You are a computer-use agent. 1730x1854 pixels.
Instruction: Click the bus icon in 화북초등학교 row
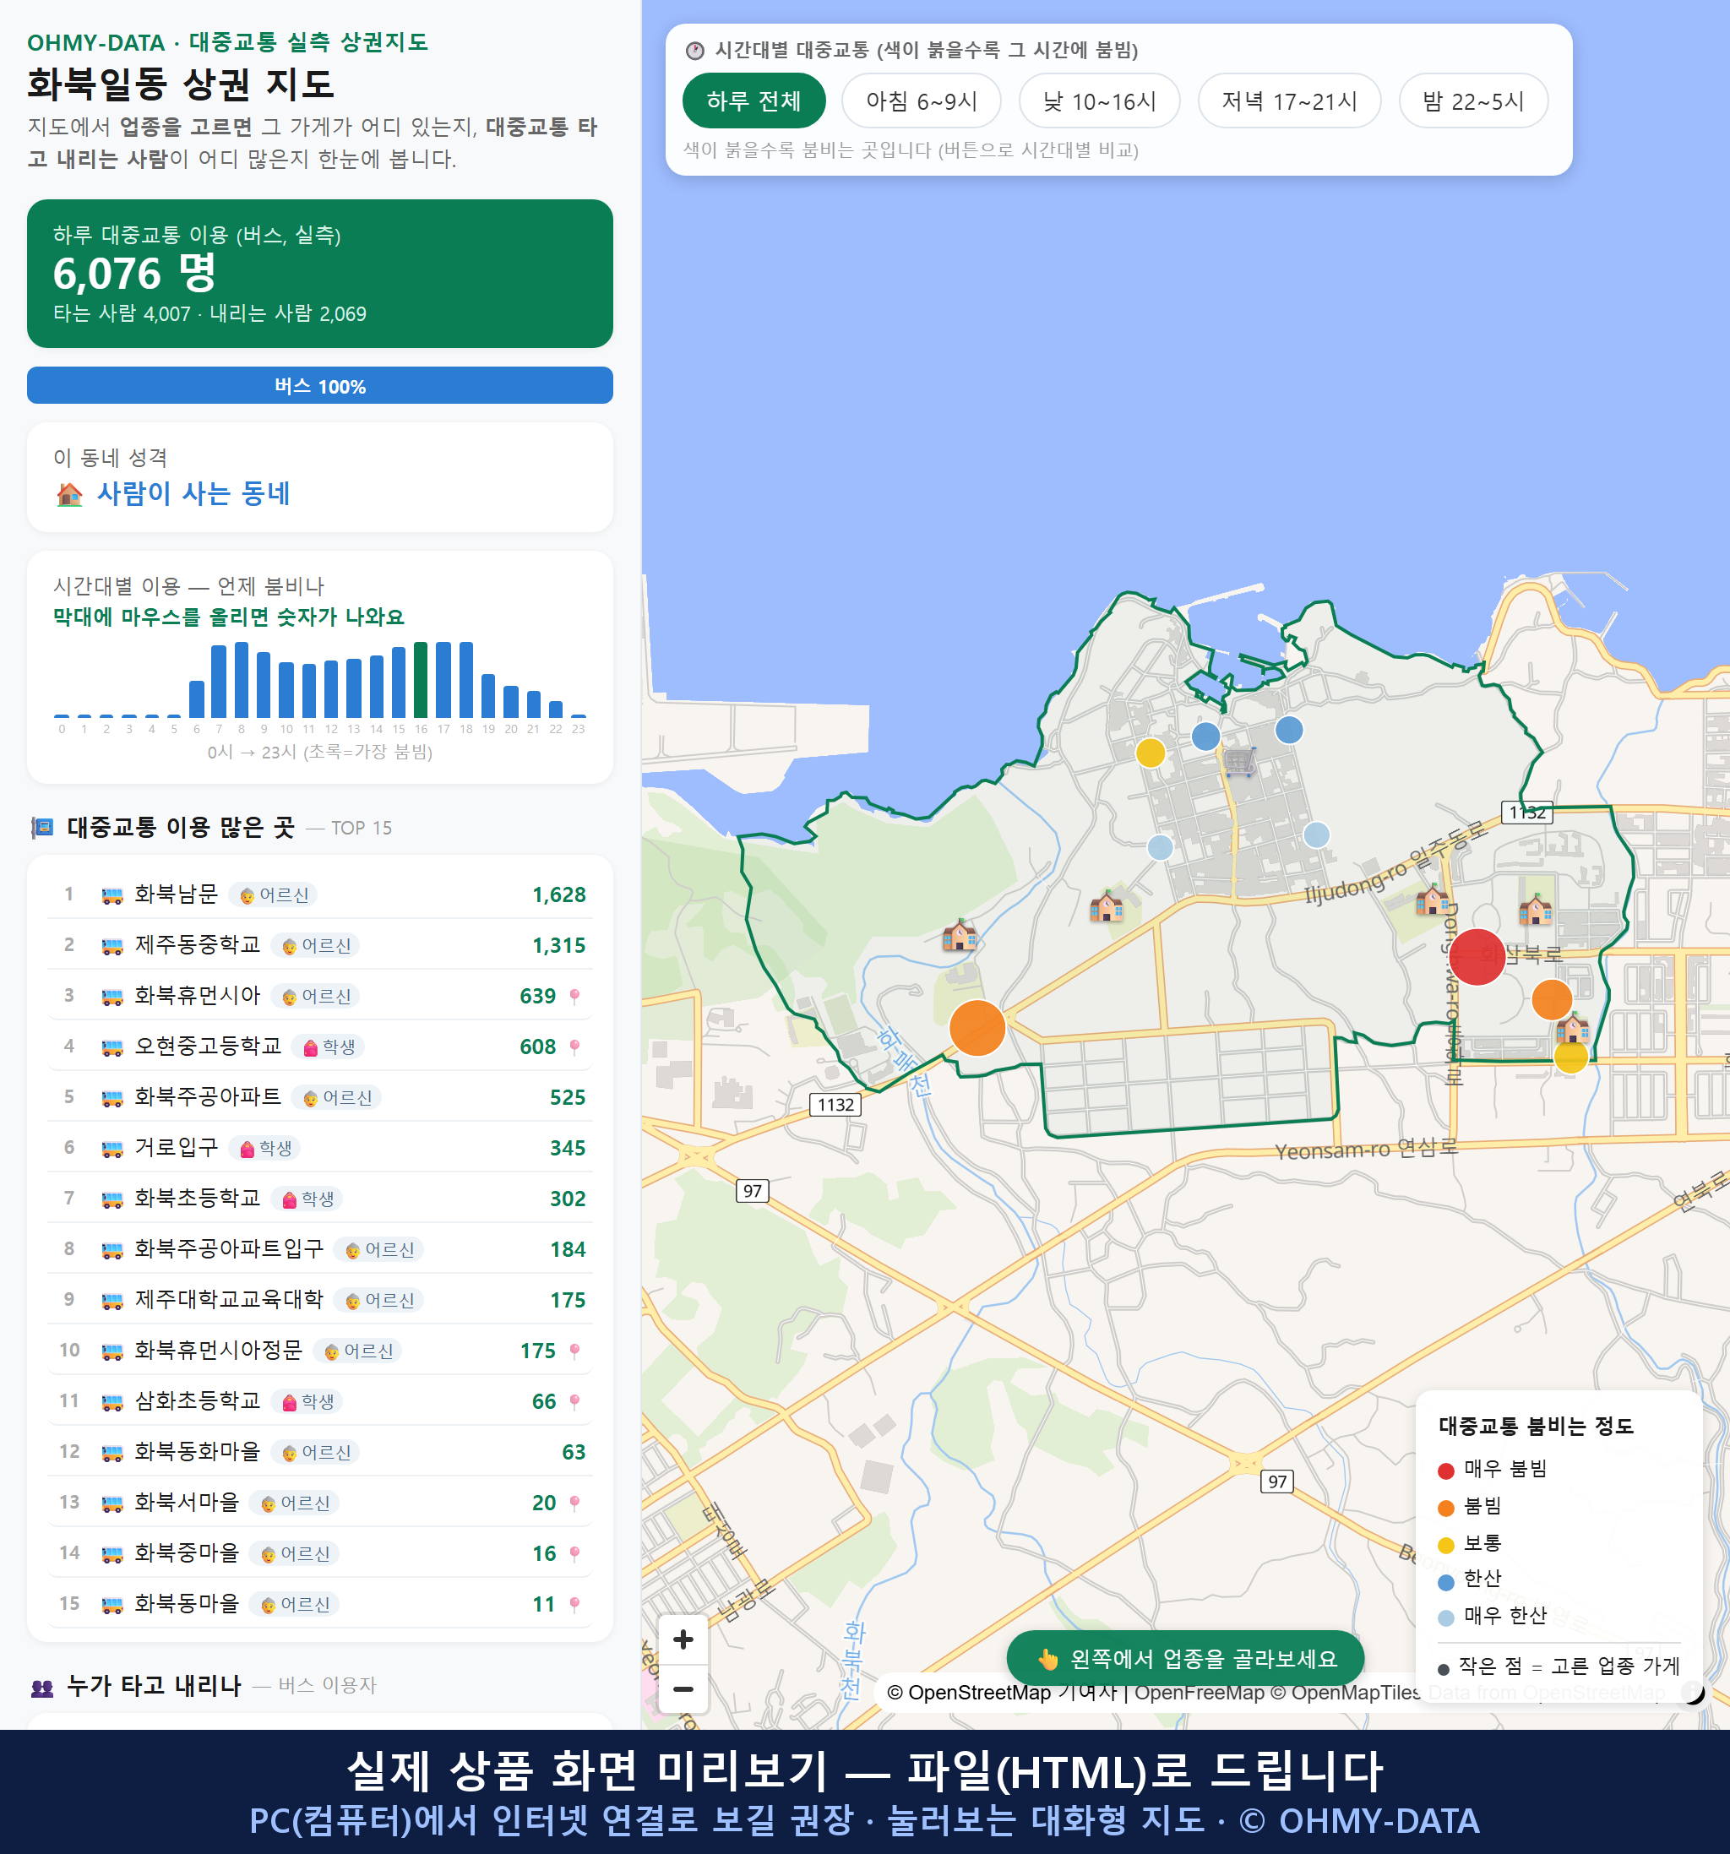click(112, 1199)
